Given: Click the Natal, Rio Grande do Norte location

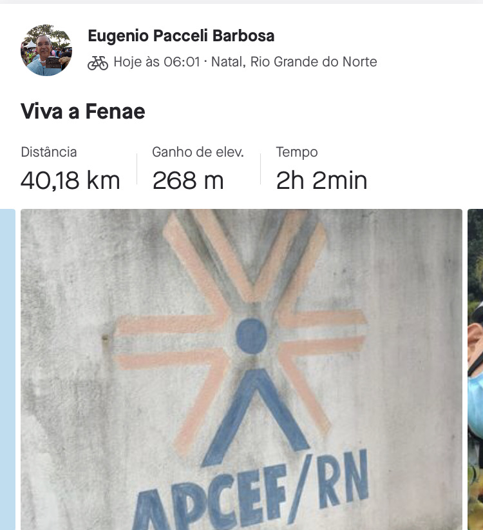Looking at the screenshot, I should coord(294,62).
